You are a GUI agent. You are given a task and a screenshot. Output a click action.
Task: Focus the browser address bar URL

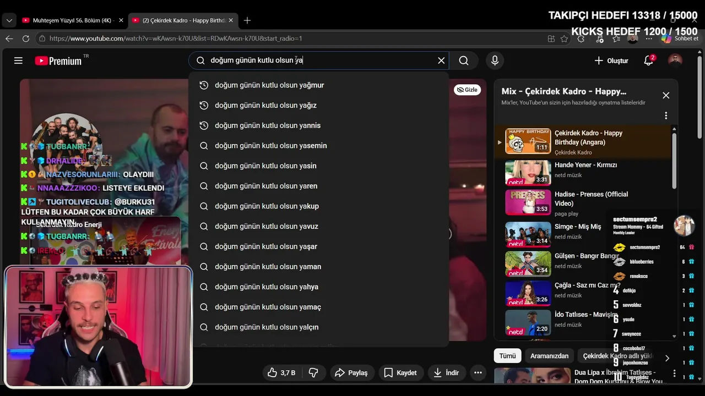click(x=175, y=38)
